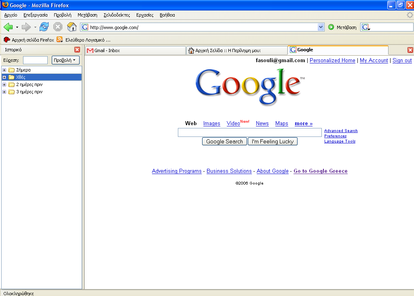This screenshot has width=414, height=296.
Task: Open the Εργασίες menu
Action: pyautogui.click(x=145, y=15)
